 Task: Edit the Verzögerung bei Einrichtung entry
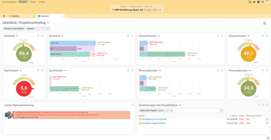pos(267,119)
